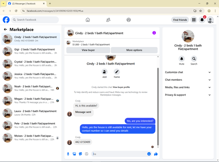The width and height of the screenshot is (219, 162).
Task: Open the Facebook menu grid icon
Action: pyautogui.click(x=194, y=20)
